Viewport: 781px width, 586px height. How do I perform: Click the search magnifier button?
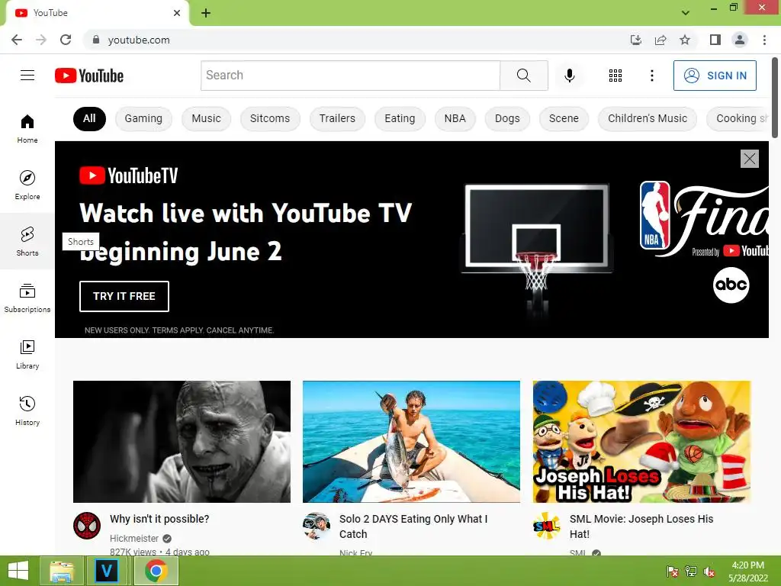[523, 76]
